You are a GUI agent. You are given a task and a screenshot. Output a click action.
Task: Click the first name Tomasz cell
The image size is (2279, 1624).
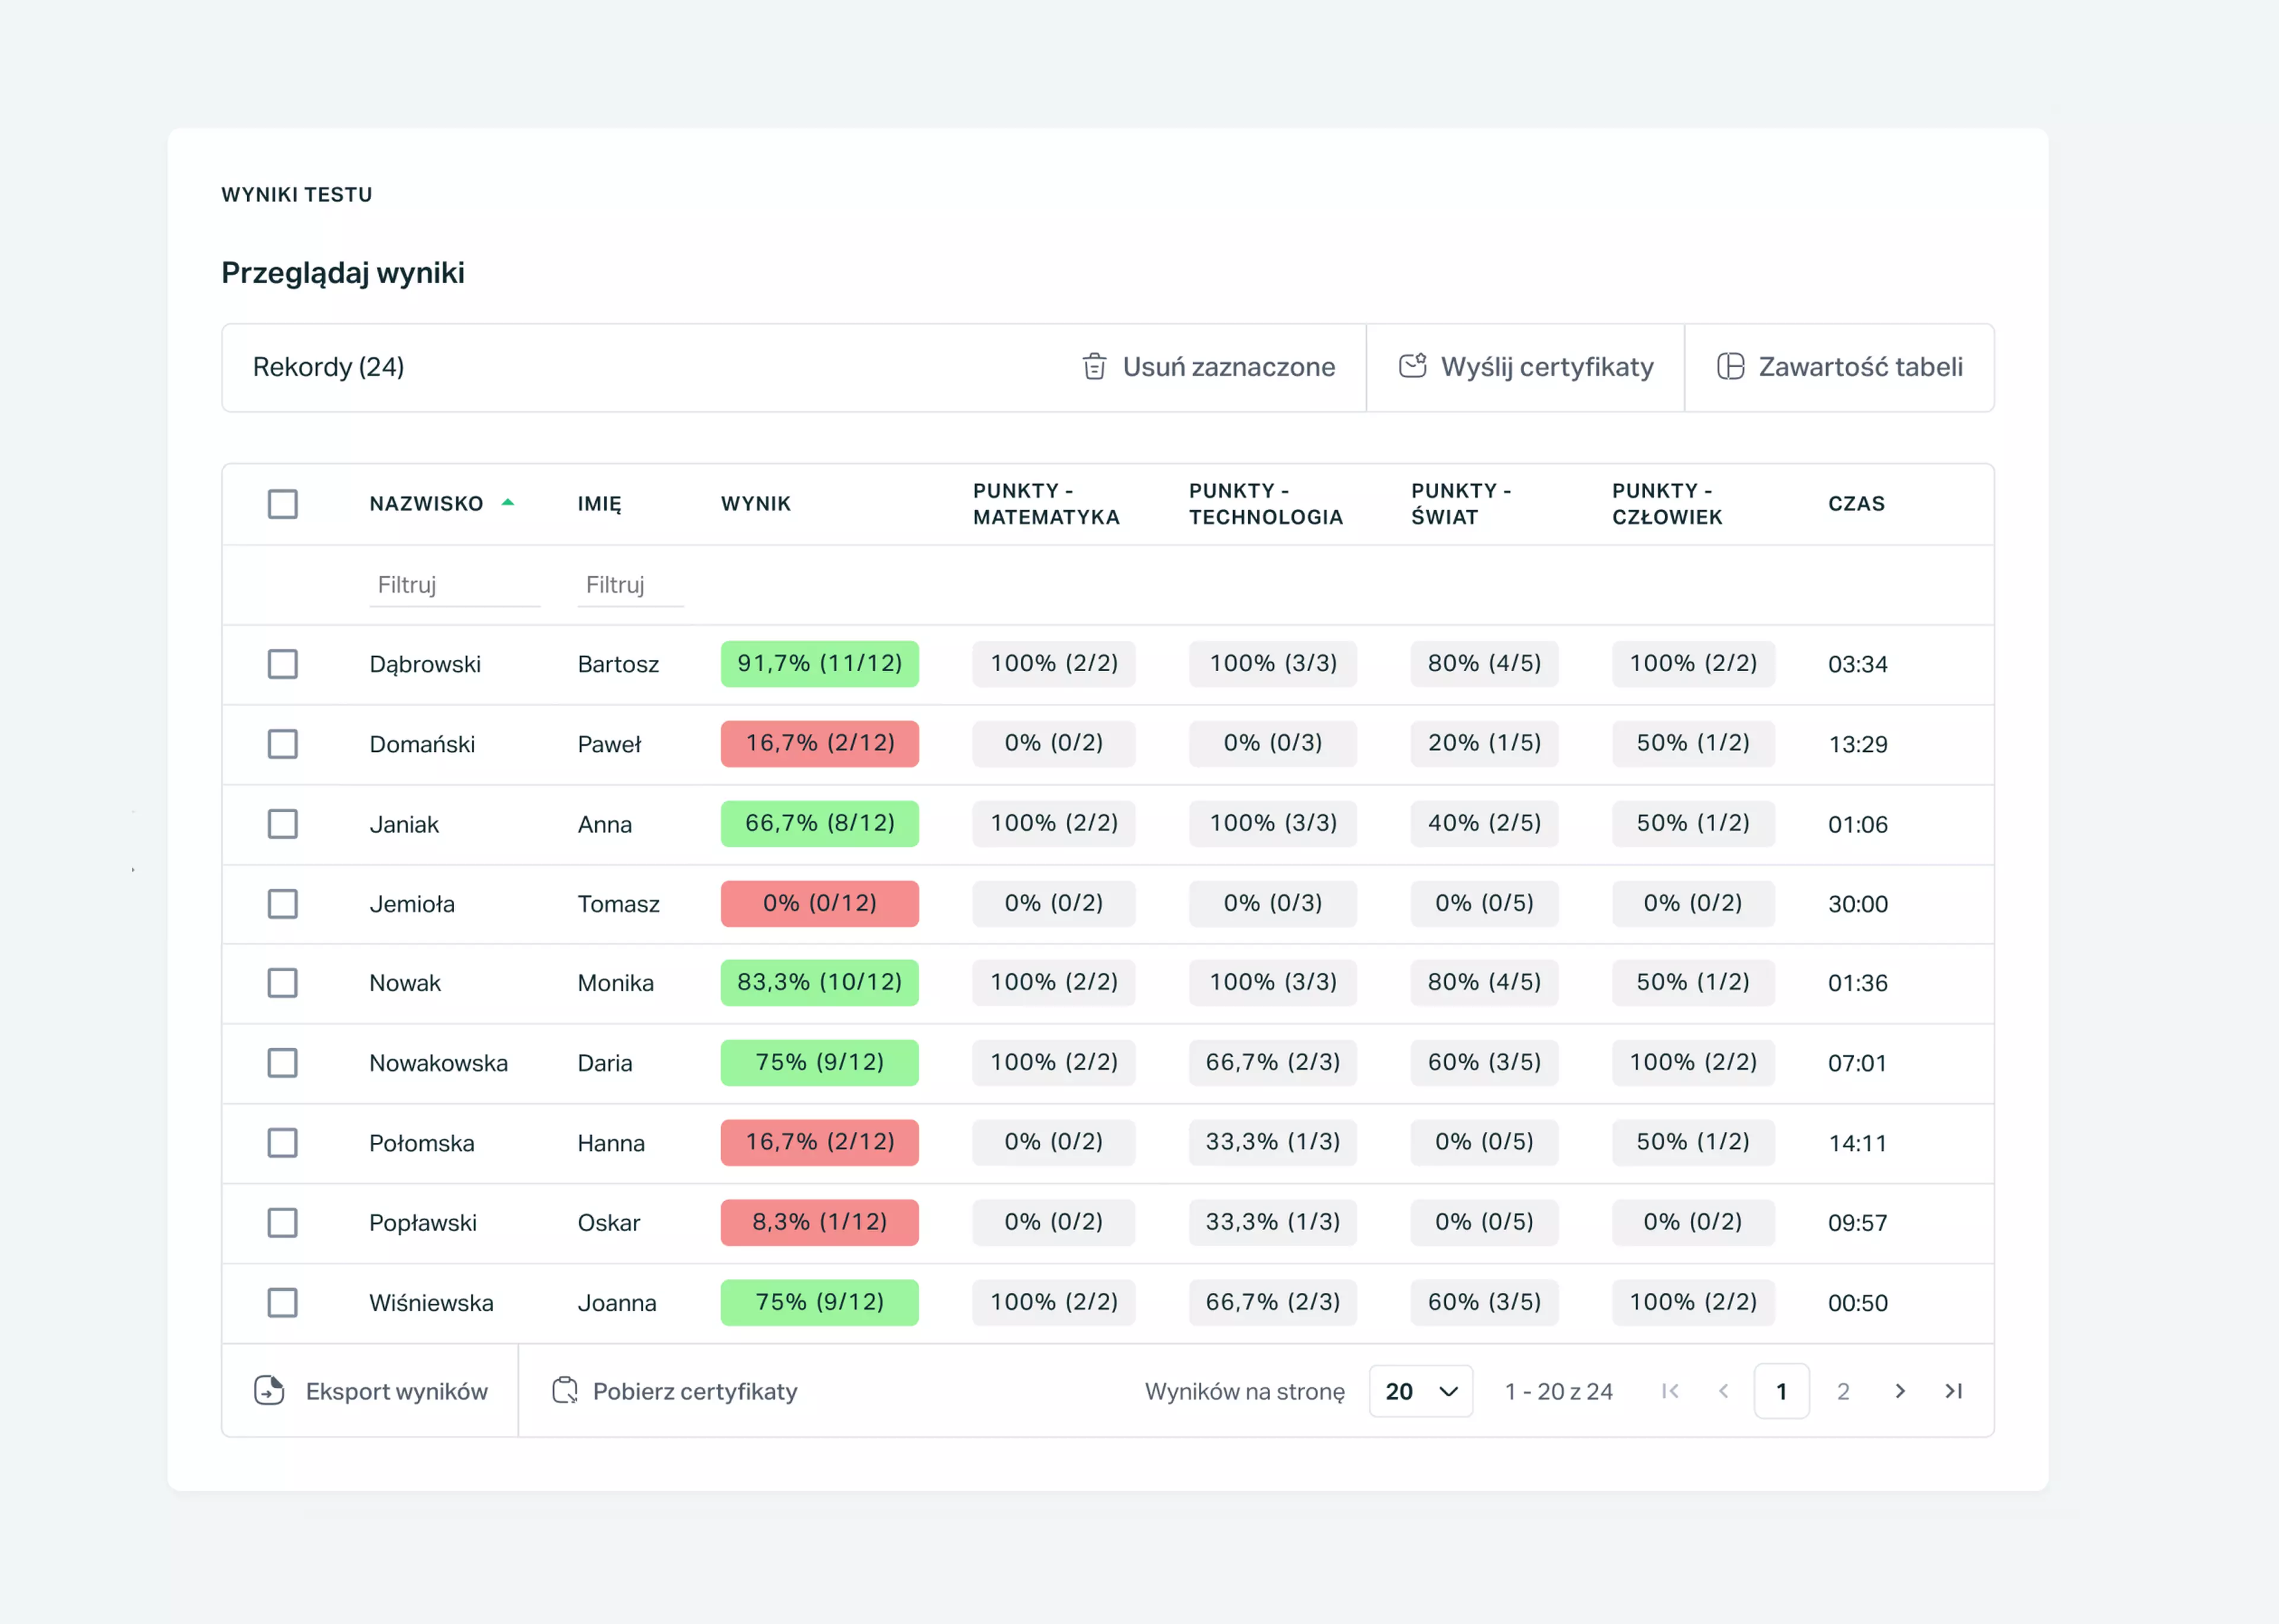(619, 904)
